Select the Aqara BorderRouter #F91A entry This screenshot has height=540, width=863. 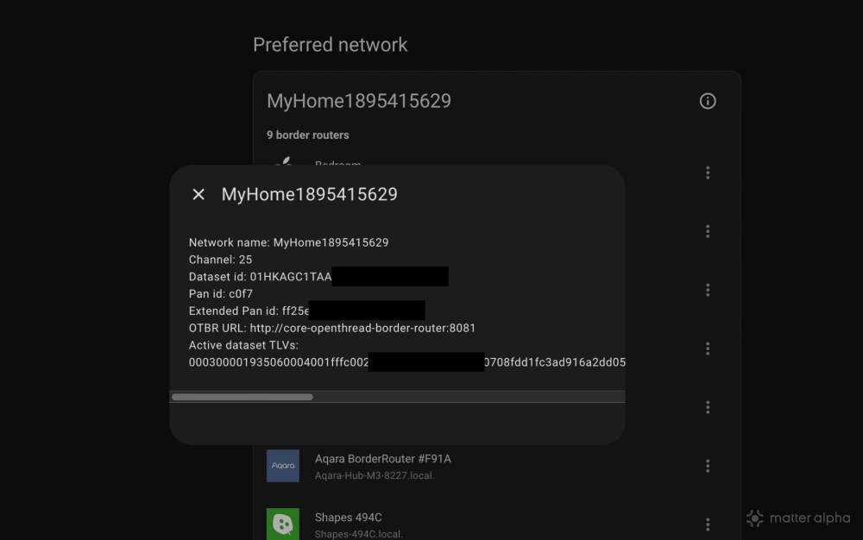click(383, 459)
